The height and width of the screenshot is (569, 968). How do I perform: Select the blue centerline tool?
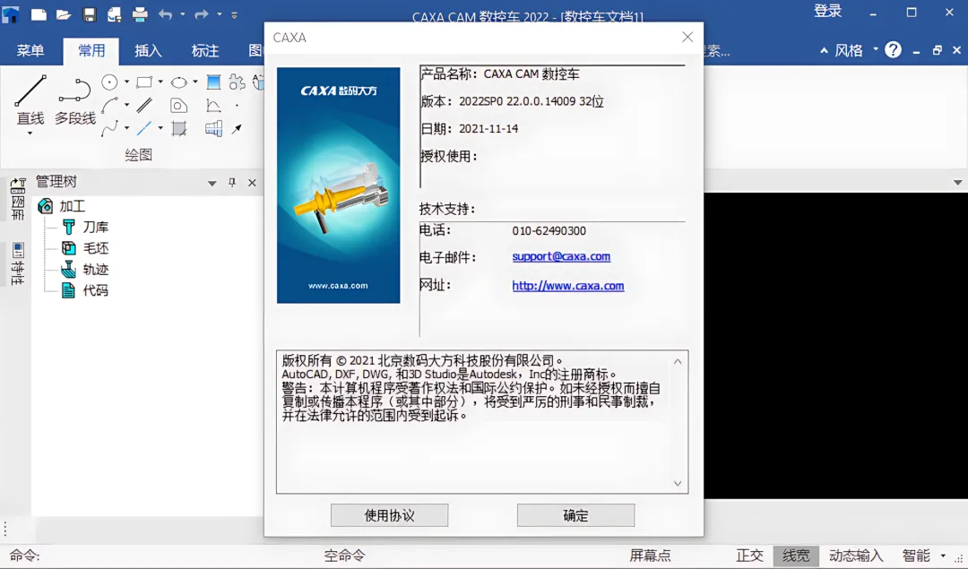(144, 128)
